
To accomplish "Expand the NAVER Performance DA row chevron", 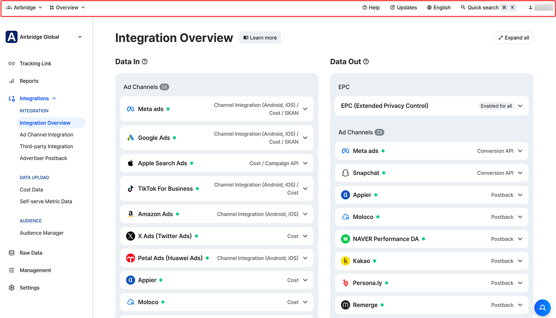I will point(520,239).
